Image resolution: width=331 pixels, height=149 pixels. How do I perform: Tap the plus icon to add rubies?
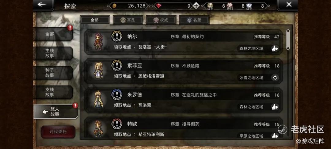click(x=196, y=6)
